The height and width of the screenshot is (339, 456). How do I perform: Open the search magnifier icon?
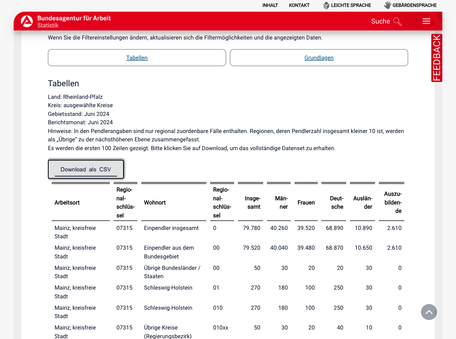pos(397,22)
